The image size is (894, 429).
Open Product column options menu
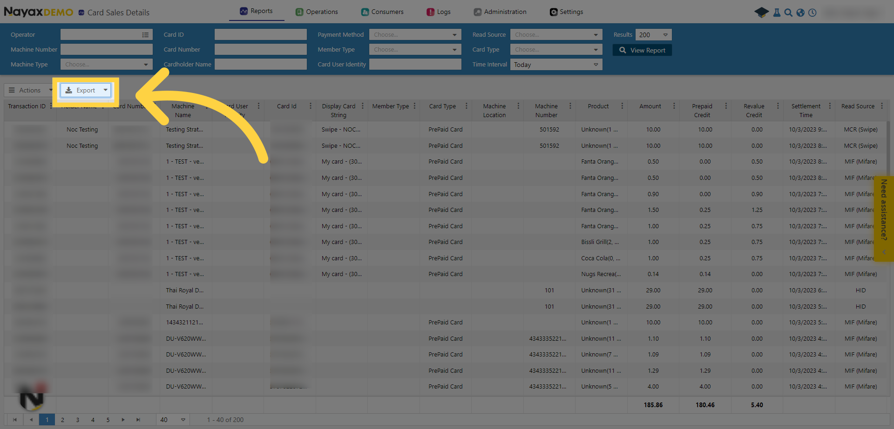622,106
